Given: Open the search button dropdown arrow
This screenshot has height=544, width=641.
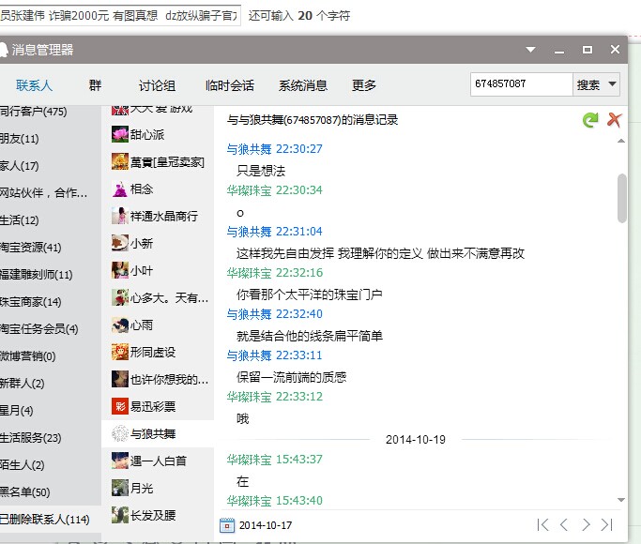Looking at the screenshot, I should 612,84.
